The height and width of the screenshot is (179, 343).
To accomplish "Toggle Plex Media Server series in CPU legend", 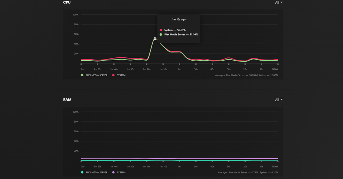I will tap(94, 75).
